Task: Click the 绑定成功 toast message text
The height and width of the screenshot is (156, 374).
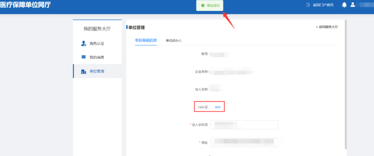Action: click(x=213, y=6)
